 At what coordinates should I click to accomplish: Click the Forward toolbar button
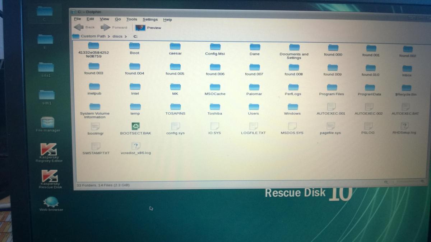(x=114, y=27)
